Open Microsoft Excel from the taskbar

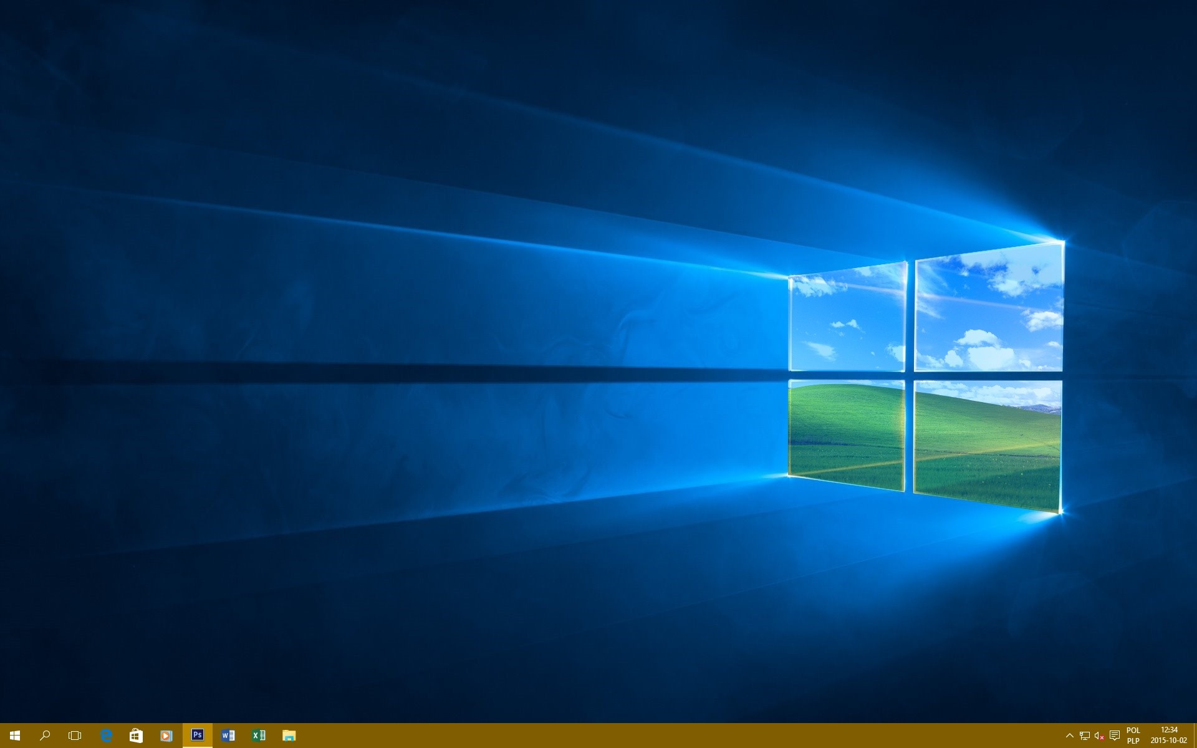click(258, 736)
